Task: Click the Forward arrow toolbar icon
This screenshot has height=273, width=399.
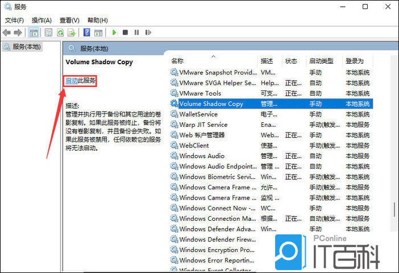Action: pos(18,32)
